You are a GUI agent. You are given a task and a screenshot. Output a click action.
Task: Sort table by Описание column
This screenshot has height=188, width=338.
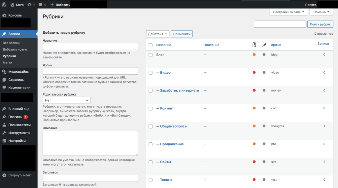point(211,45)
